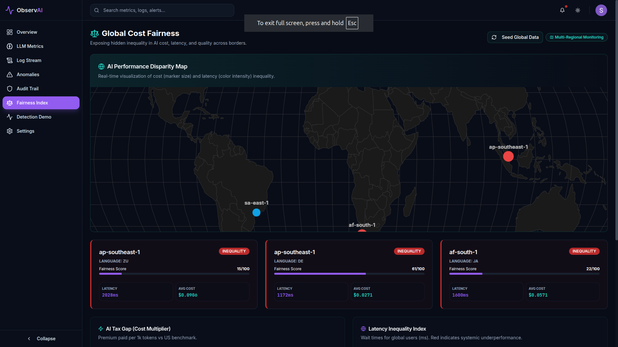Viewport: 618px width, 347px height.
Task: Select the LLM Metrics brain icon
Action: (x=10, y=46)
